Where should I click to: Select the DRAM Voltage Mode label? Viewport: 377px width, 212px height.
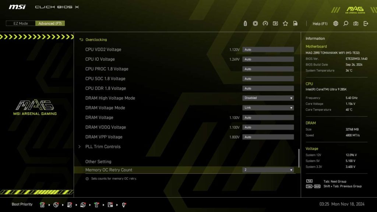click(x=105, y=108)
